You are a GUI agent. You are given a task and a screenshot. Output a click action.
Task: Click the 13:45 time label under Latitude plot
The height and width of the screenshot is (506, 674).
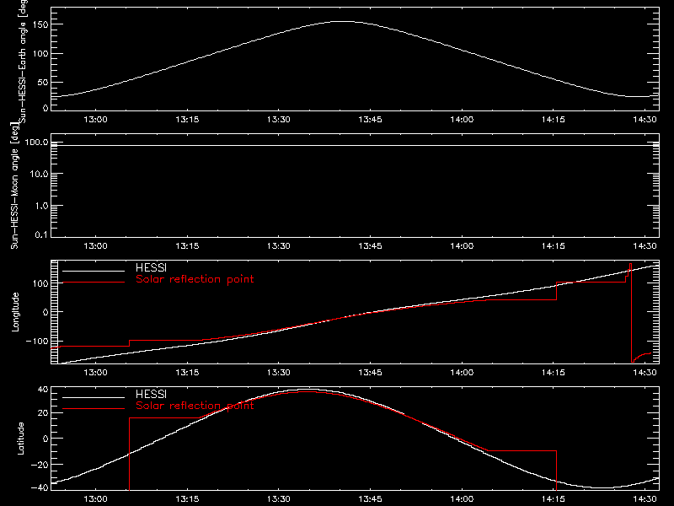(370, 499)
